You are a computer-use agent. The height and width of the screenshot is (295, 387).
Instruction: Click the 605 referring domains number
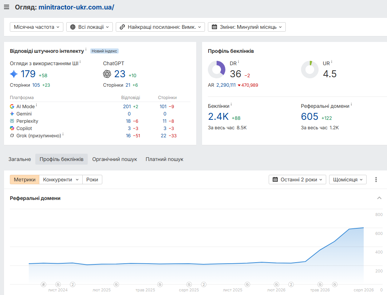(x=309, y=117)
